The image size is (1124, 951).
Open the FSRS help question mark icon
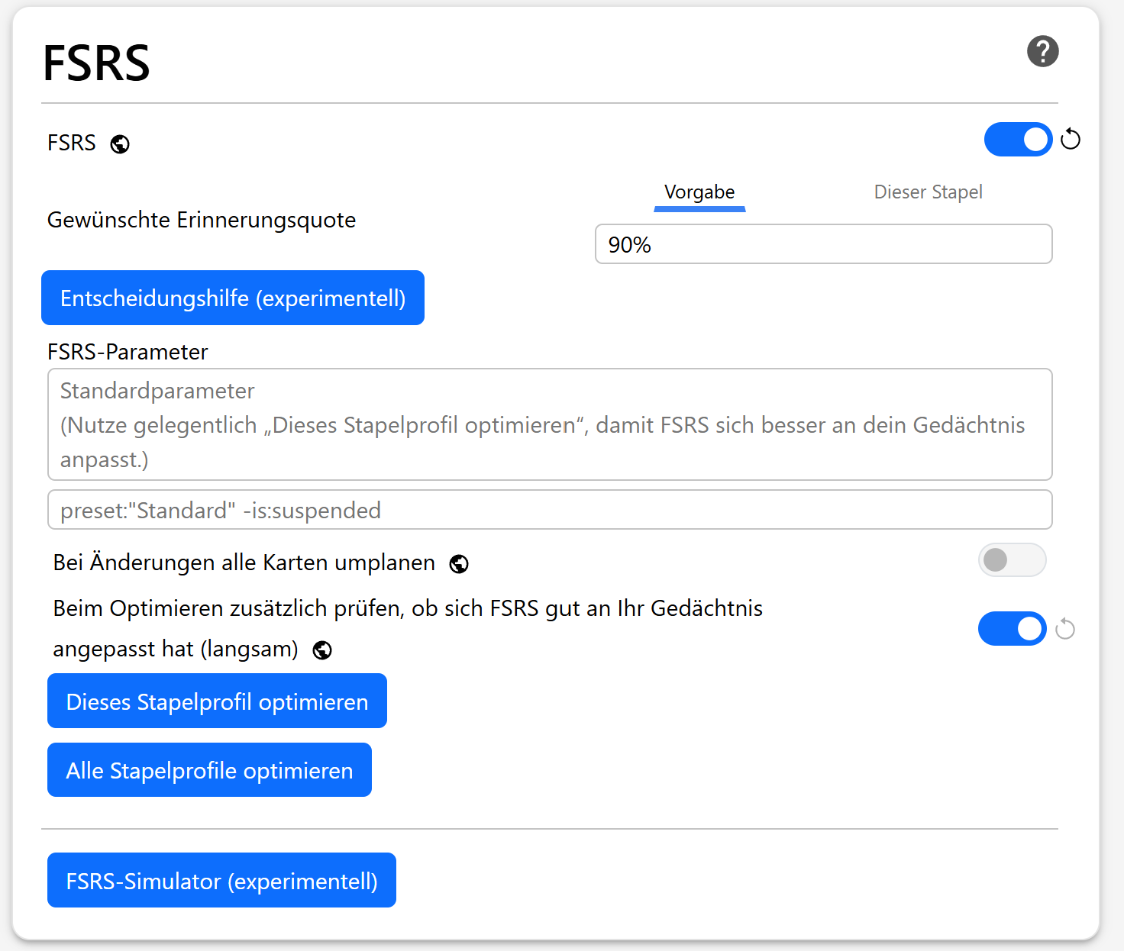1042,52
